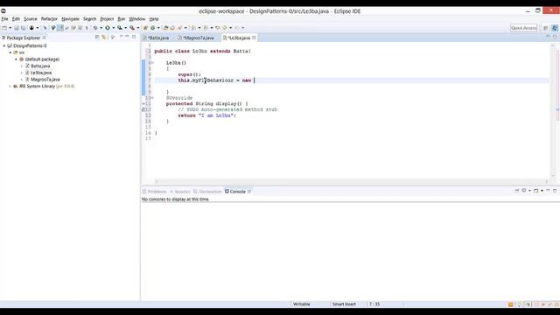Click the Writable status bar entry
Image resolution: width=560 pixels, height=315 pixels.
(x=302, y=304)
